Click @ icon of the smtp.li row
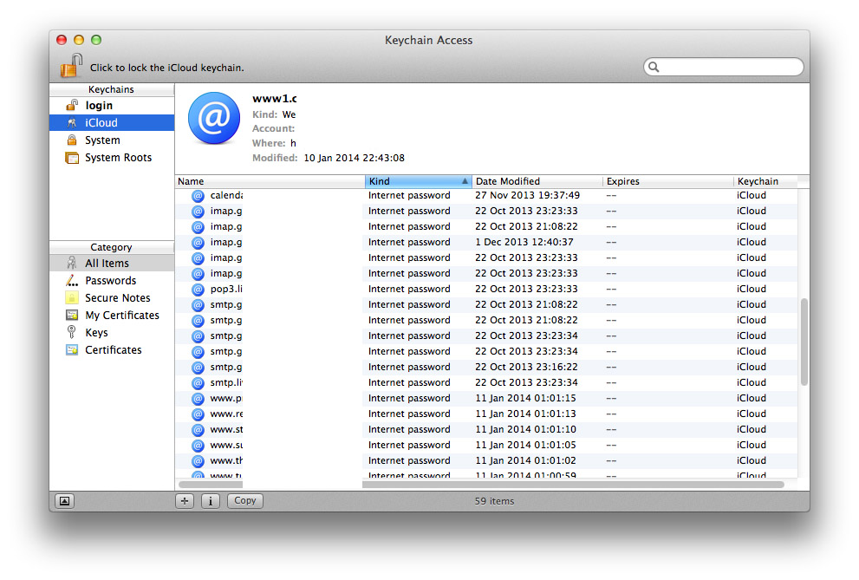 [198, 383]
